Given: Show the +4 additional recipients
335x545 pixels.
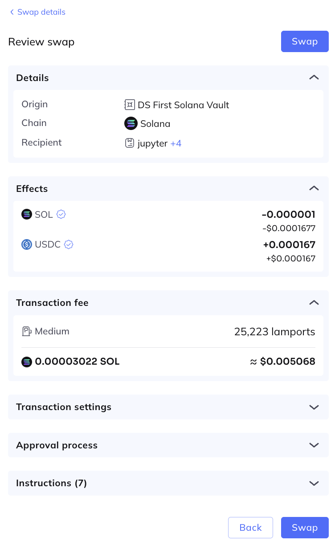Looking at the screenshot, I should coord(176,143).
